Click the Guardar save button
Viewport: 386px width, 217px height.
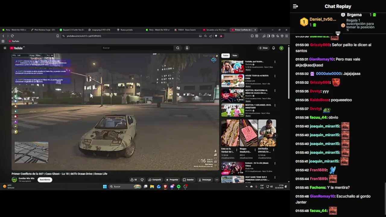click(x=188, y=180)
